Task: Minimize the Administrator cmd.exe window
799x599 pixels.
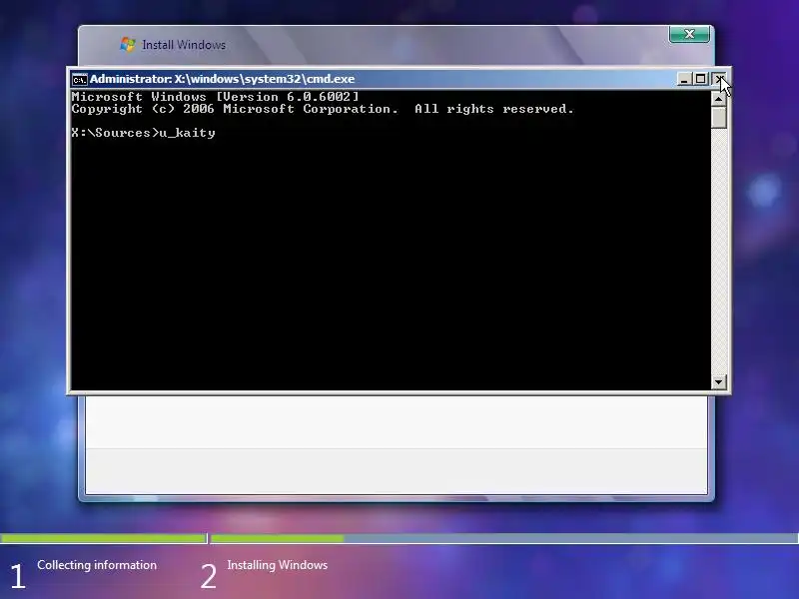Action: point(684,79)
